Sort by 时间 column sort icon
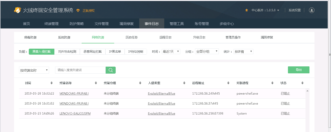331x132 pixels. (52, 83)
